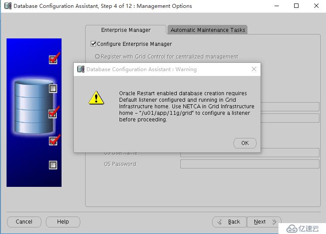Click the yellow warning triangle icon

(96, 98)
